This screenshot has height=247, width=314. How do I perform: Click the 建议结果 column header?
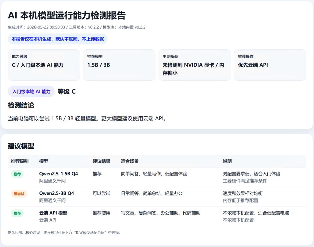pyautogui.click(x=101, y=161)
